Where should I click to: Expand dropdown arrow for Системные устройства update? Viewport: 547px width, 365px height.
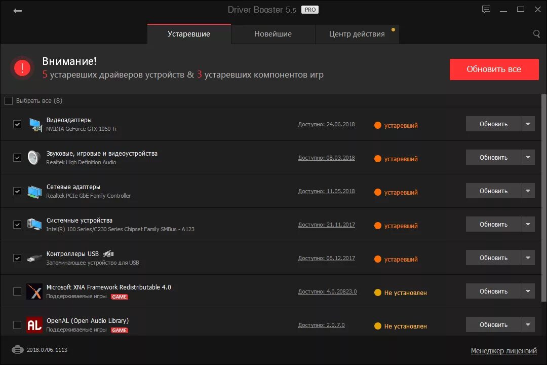tap(528, 224)
